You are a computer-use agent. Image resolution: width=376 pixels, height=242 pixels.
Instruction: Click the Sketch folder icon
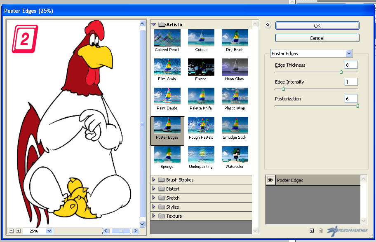[161, 198]
